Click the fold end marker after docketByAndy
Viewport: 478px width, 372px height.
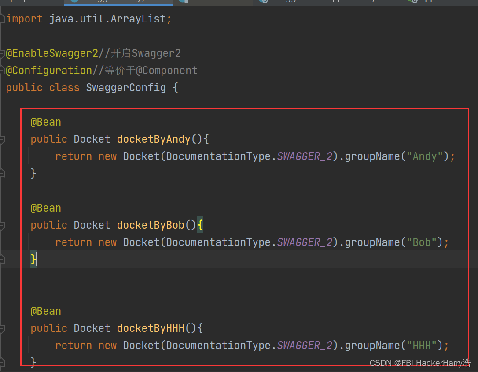(x=2, y=174)
